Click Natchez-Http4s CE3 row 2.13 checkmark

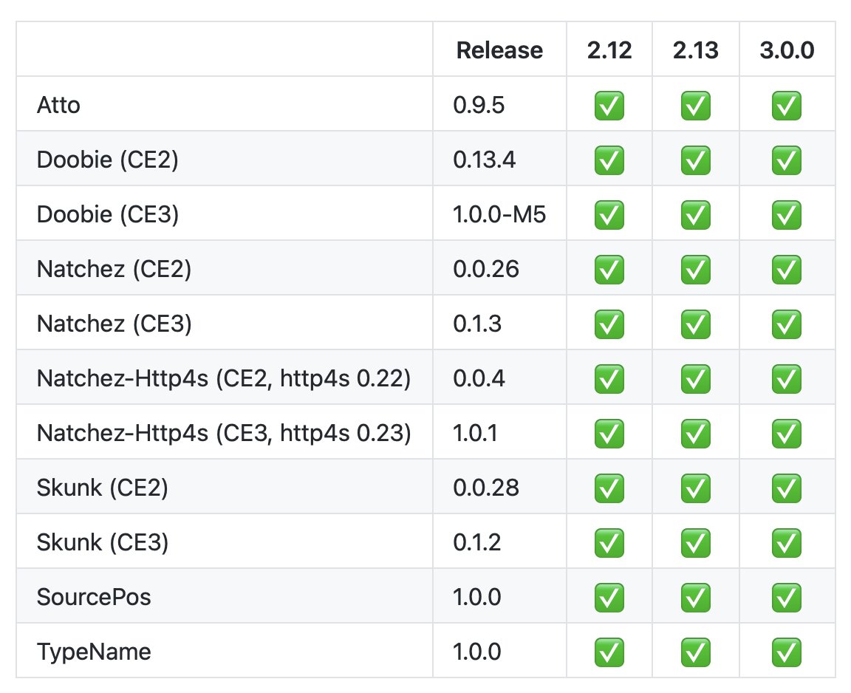pyautogui.click(x=696, y=434)
